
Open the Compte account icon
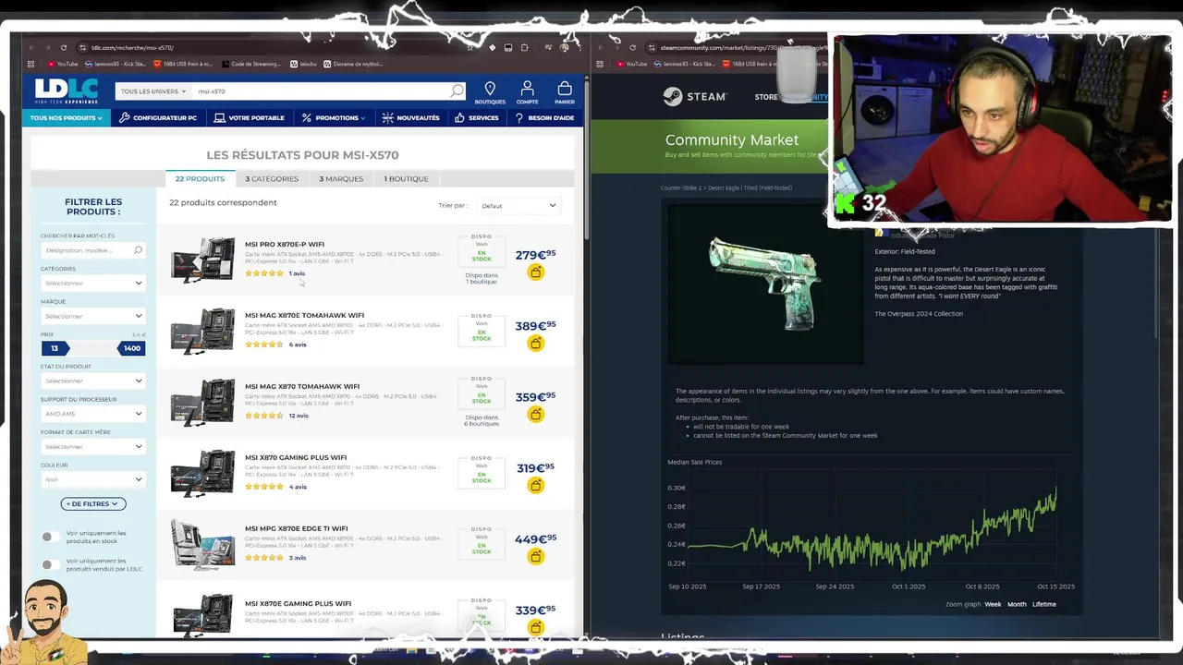[527, 91]
